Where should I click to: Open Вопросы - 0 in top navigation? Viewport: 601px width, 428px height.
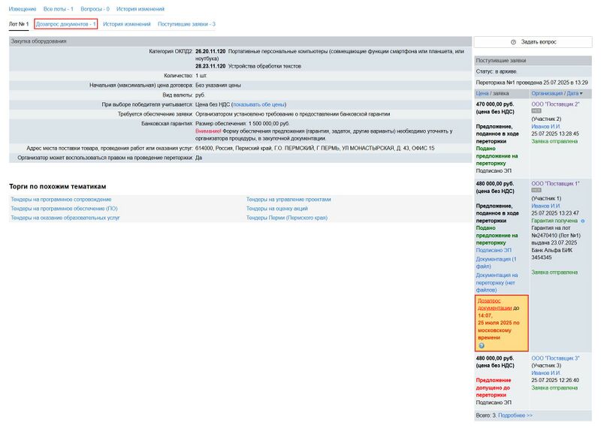[95, 9]
